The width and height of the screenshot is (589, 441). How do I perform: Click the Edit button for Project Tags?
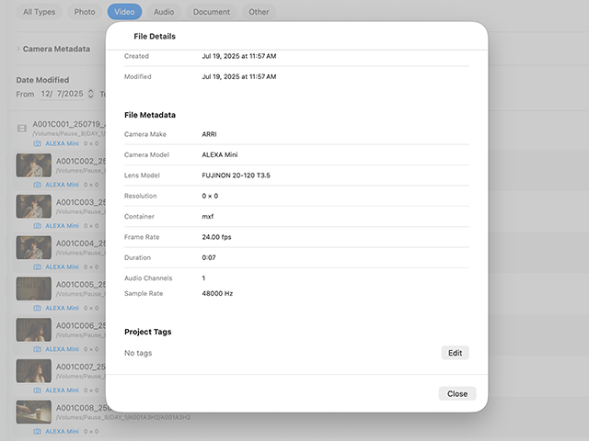tap(455, 353)
